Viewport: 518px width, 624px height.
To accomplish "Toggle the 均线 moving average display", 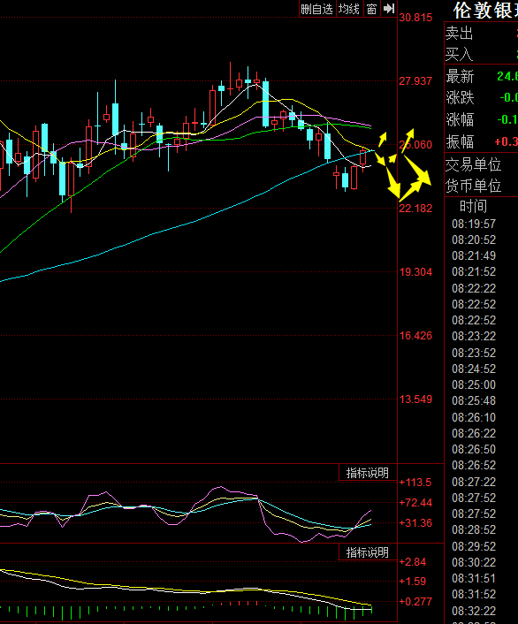I will click(x=349, y=9).
